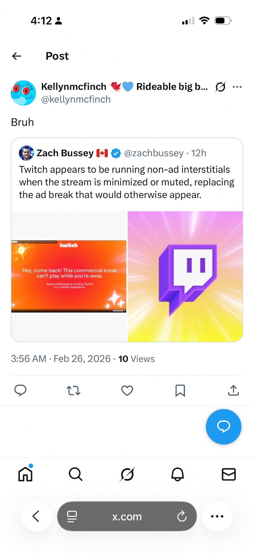
Task: Tap the reply speech bubble icon
Action: (x=20, y=390)
